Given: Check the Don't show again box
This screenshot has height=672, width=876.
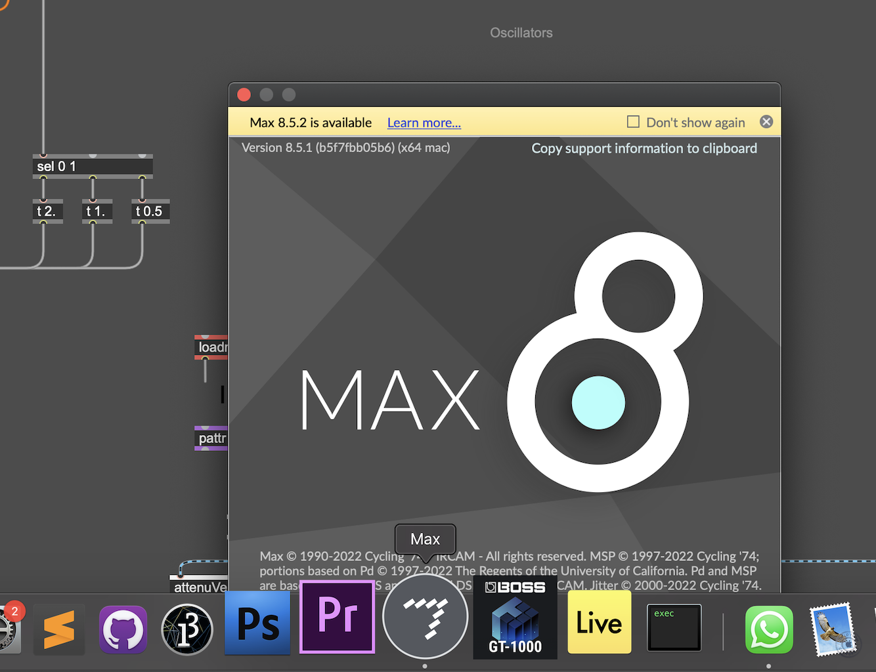Looking at the screenshot, I should 633,122.
